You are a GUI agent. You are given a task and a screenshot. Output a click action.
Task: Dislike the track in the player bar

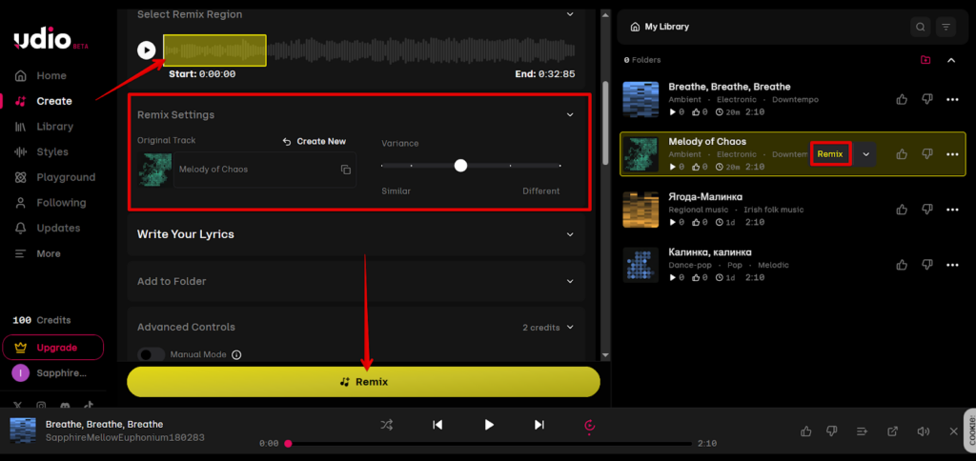[831, 431]
